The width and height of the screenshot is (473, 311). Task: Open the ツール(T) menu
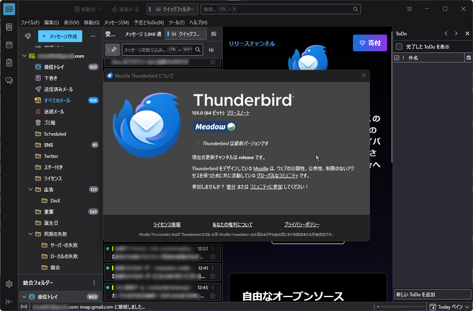tap(176, 22)
